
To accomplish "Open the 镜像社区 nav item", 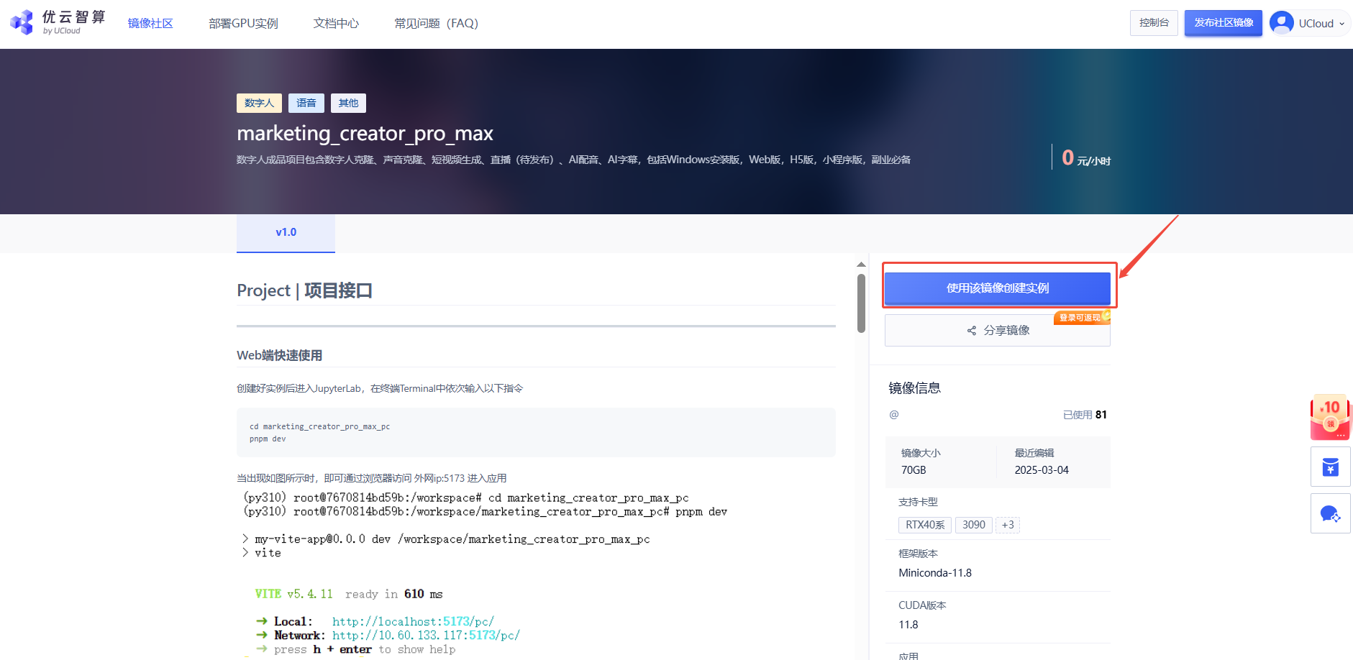I will tap(150, 23).
